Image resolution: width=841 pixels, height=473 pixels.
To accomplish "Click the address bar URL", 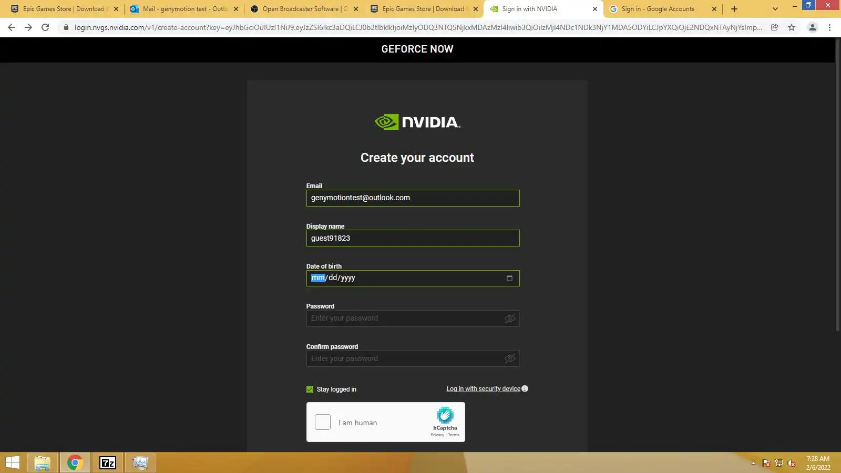I will tap(418, 27).
